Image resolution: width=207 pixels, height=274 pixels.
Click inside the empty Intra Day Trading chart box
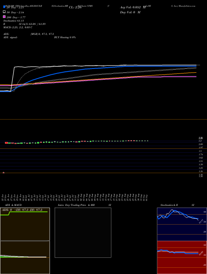[83, 232]
